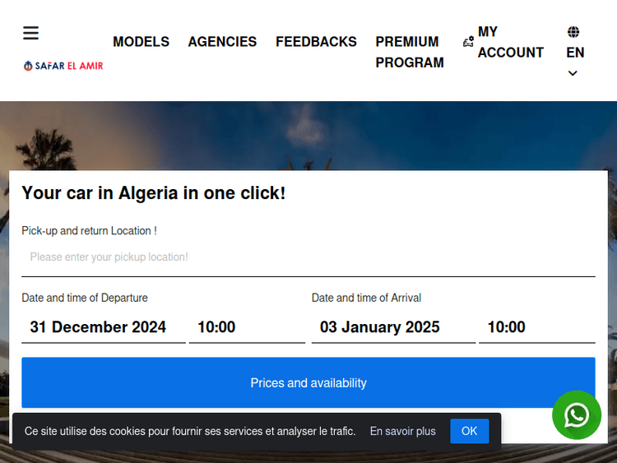
Task: Open the Premium Program page
Action: [410, 52]
